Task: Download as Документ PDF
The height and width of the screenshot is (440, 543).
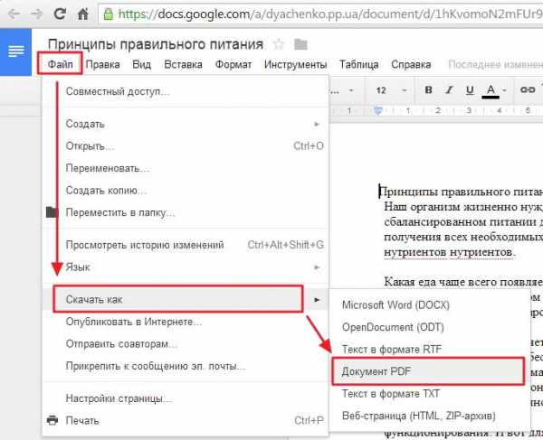Action: click(x=428, y=371)
